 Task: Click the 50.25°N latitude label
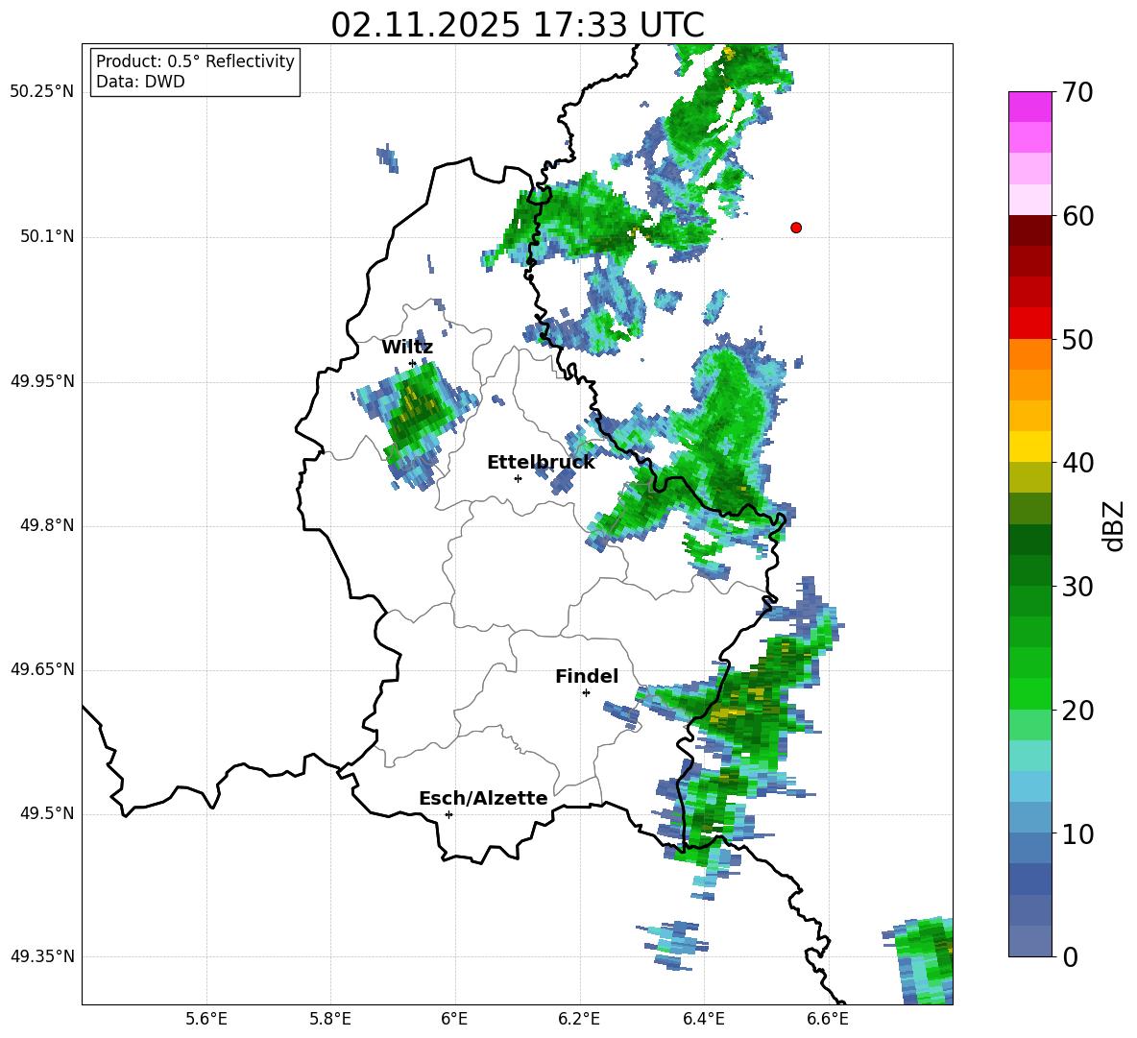pyautogui.click(x=42, y=92)
